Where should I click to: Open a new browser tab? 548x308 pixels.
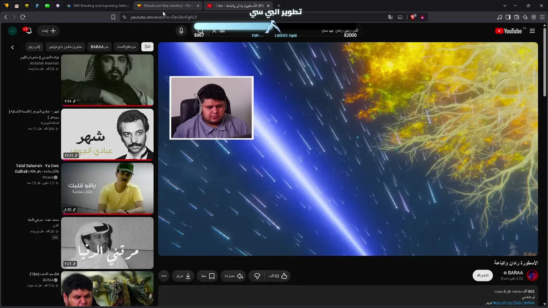coord(279,6)
